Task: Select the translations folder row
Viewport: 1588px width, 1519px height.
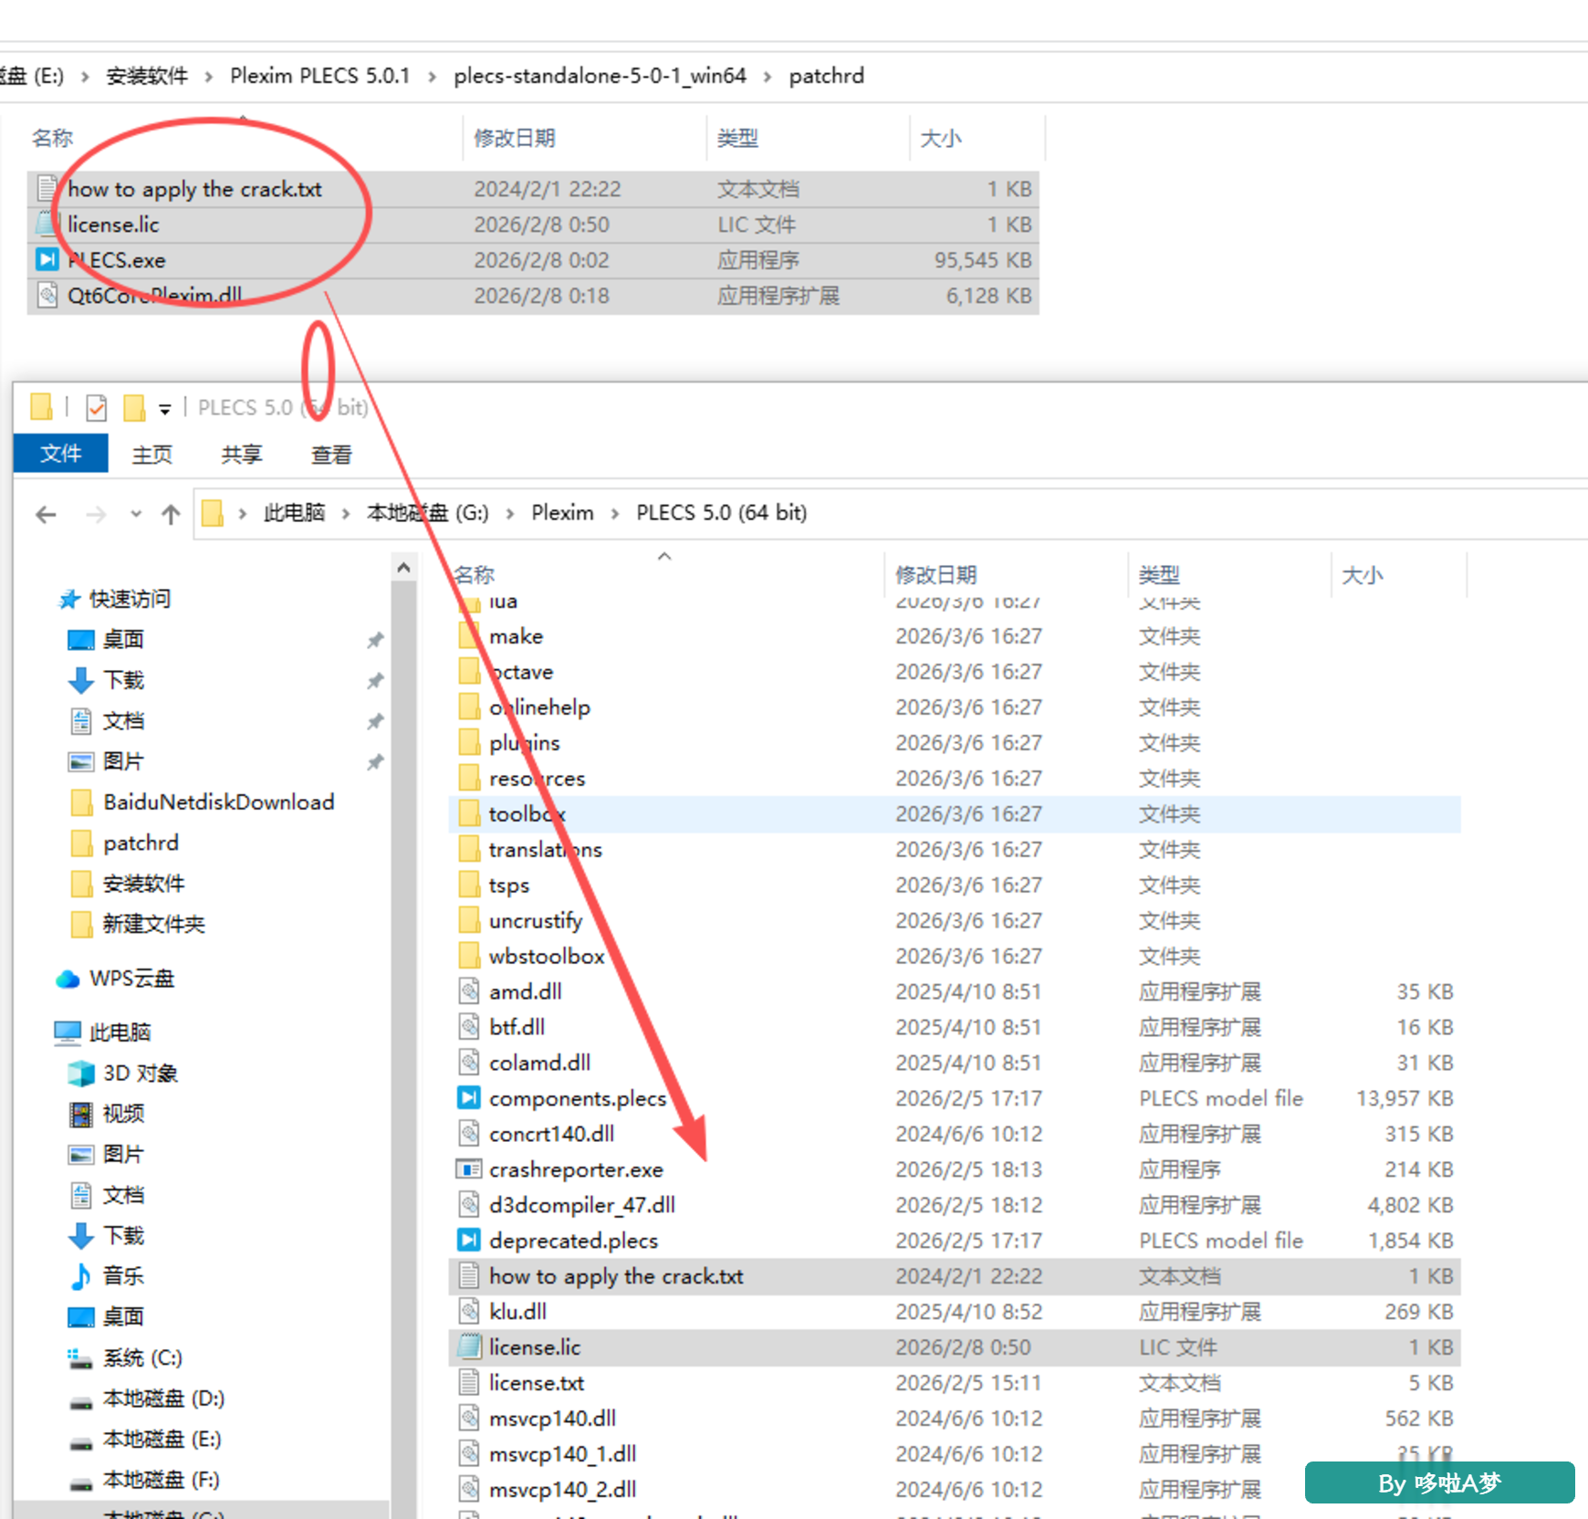Action: [x=955, y=850]
